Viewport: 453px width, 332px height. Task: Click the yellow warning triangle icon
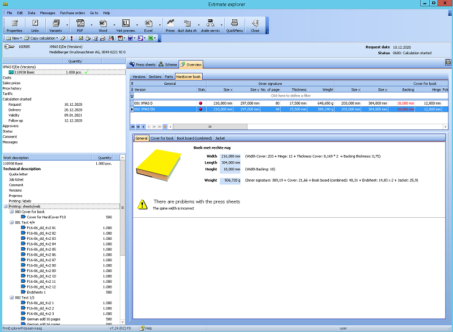click(x=142, y=204)
